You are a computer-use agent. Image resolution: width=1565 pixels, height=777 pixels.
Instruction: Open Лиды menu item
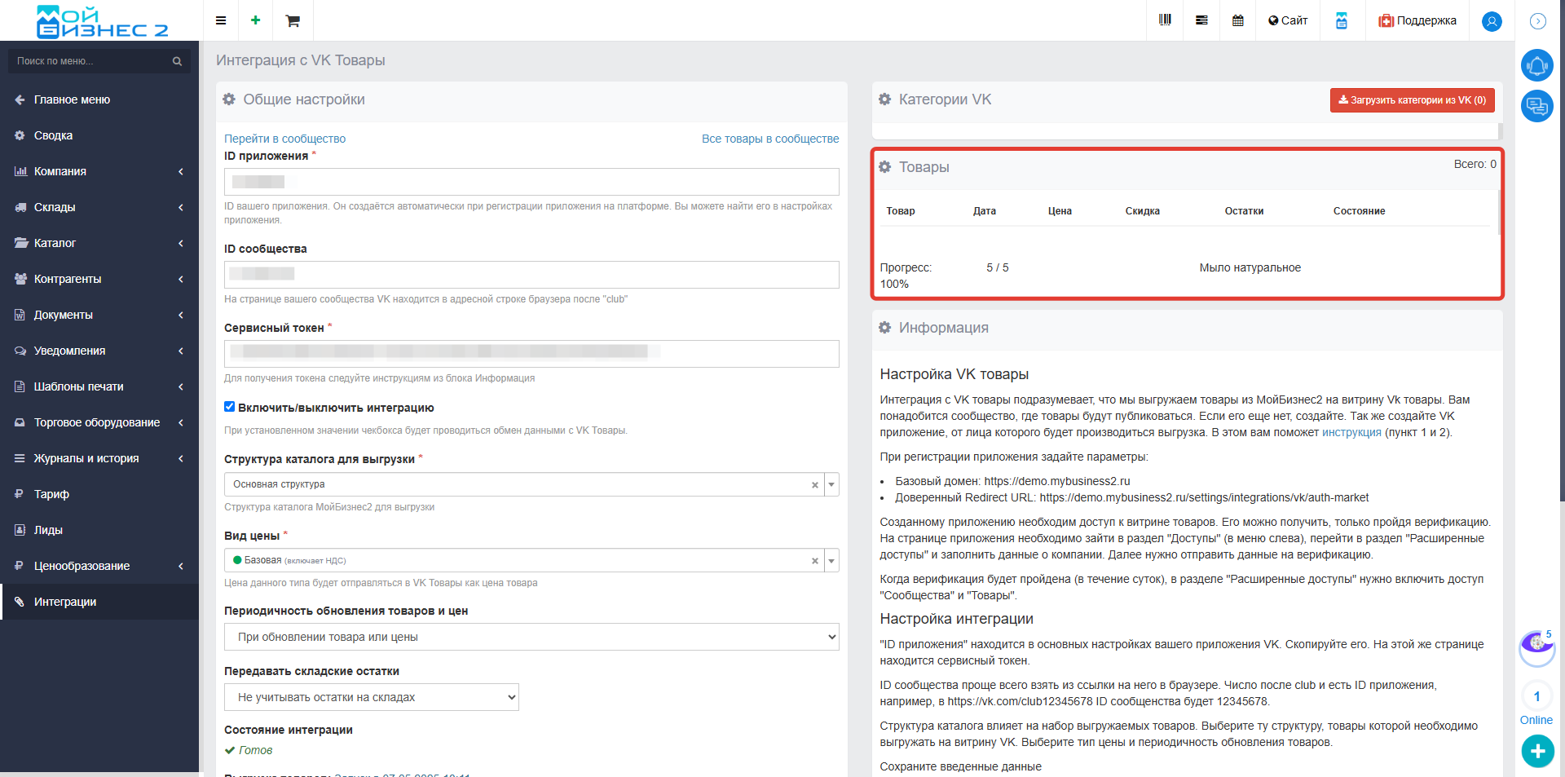click(99, 530)
